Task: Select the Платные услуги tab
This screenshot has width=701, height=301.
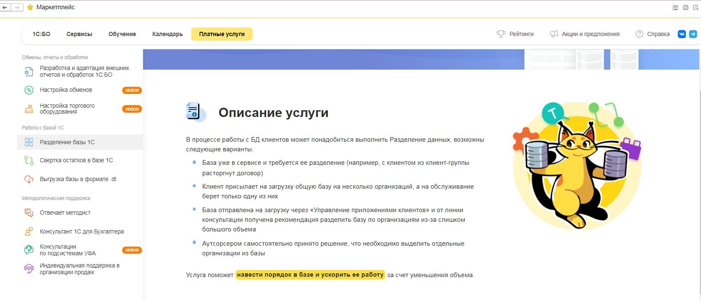Action: click(222, 34)
